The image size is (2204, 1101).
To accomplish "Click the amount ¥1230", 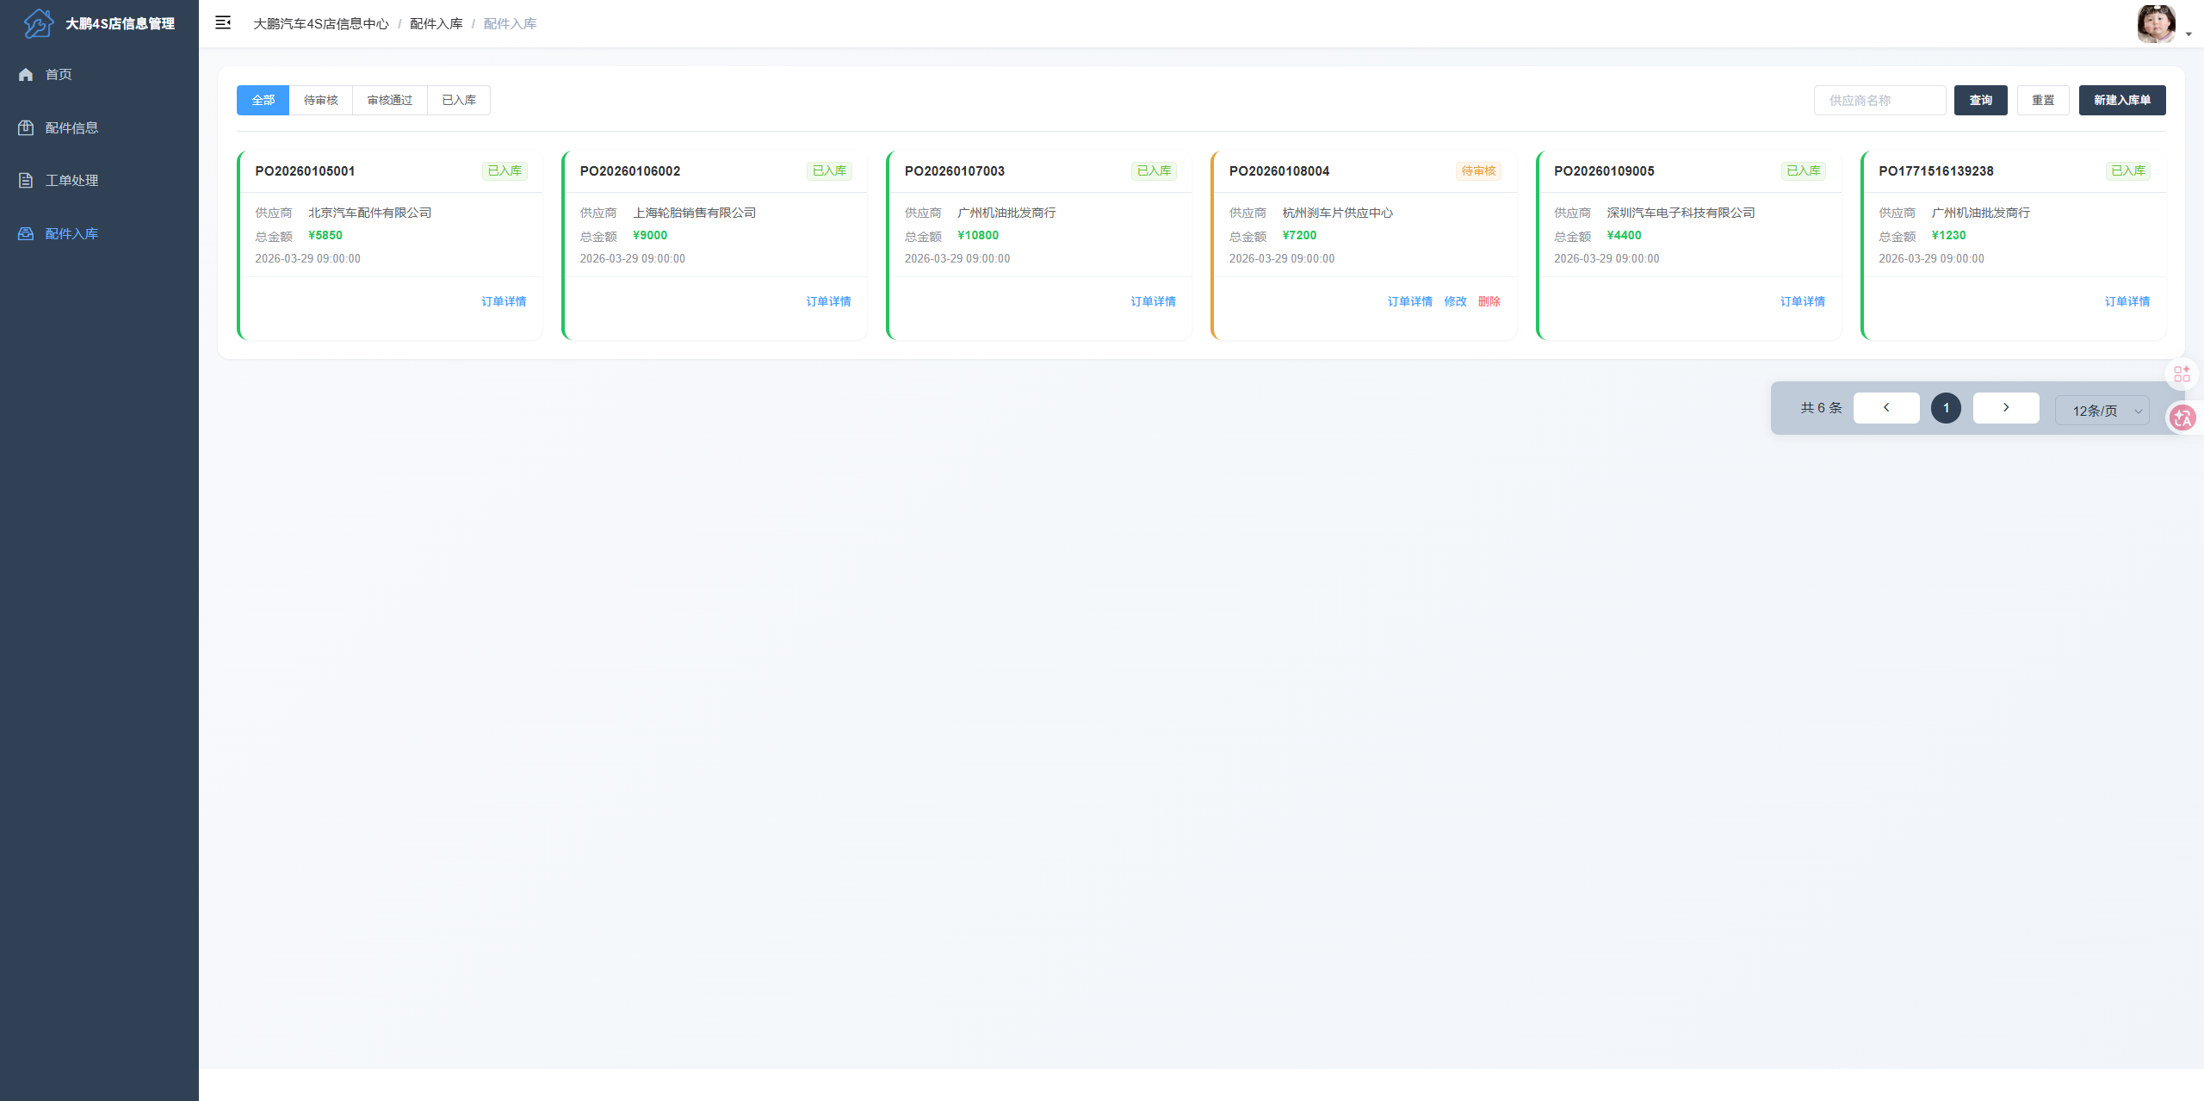I will pyautogui.click(x=1948, y=236).
